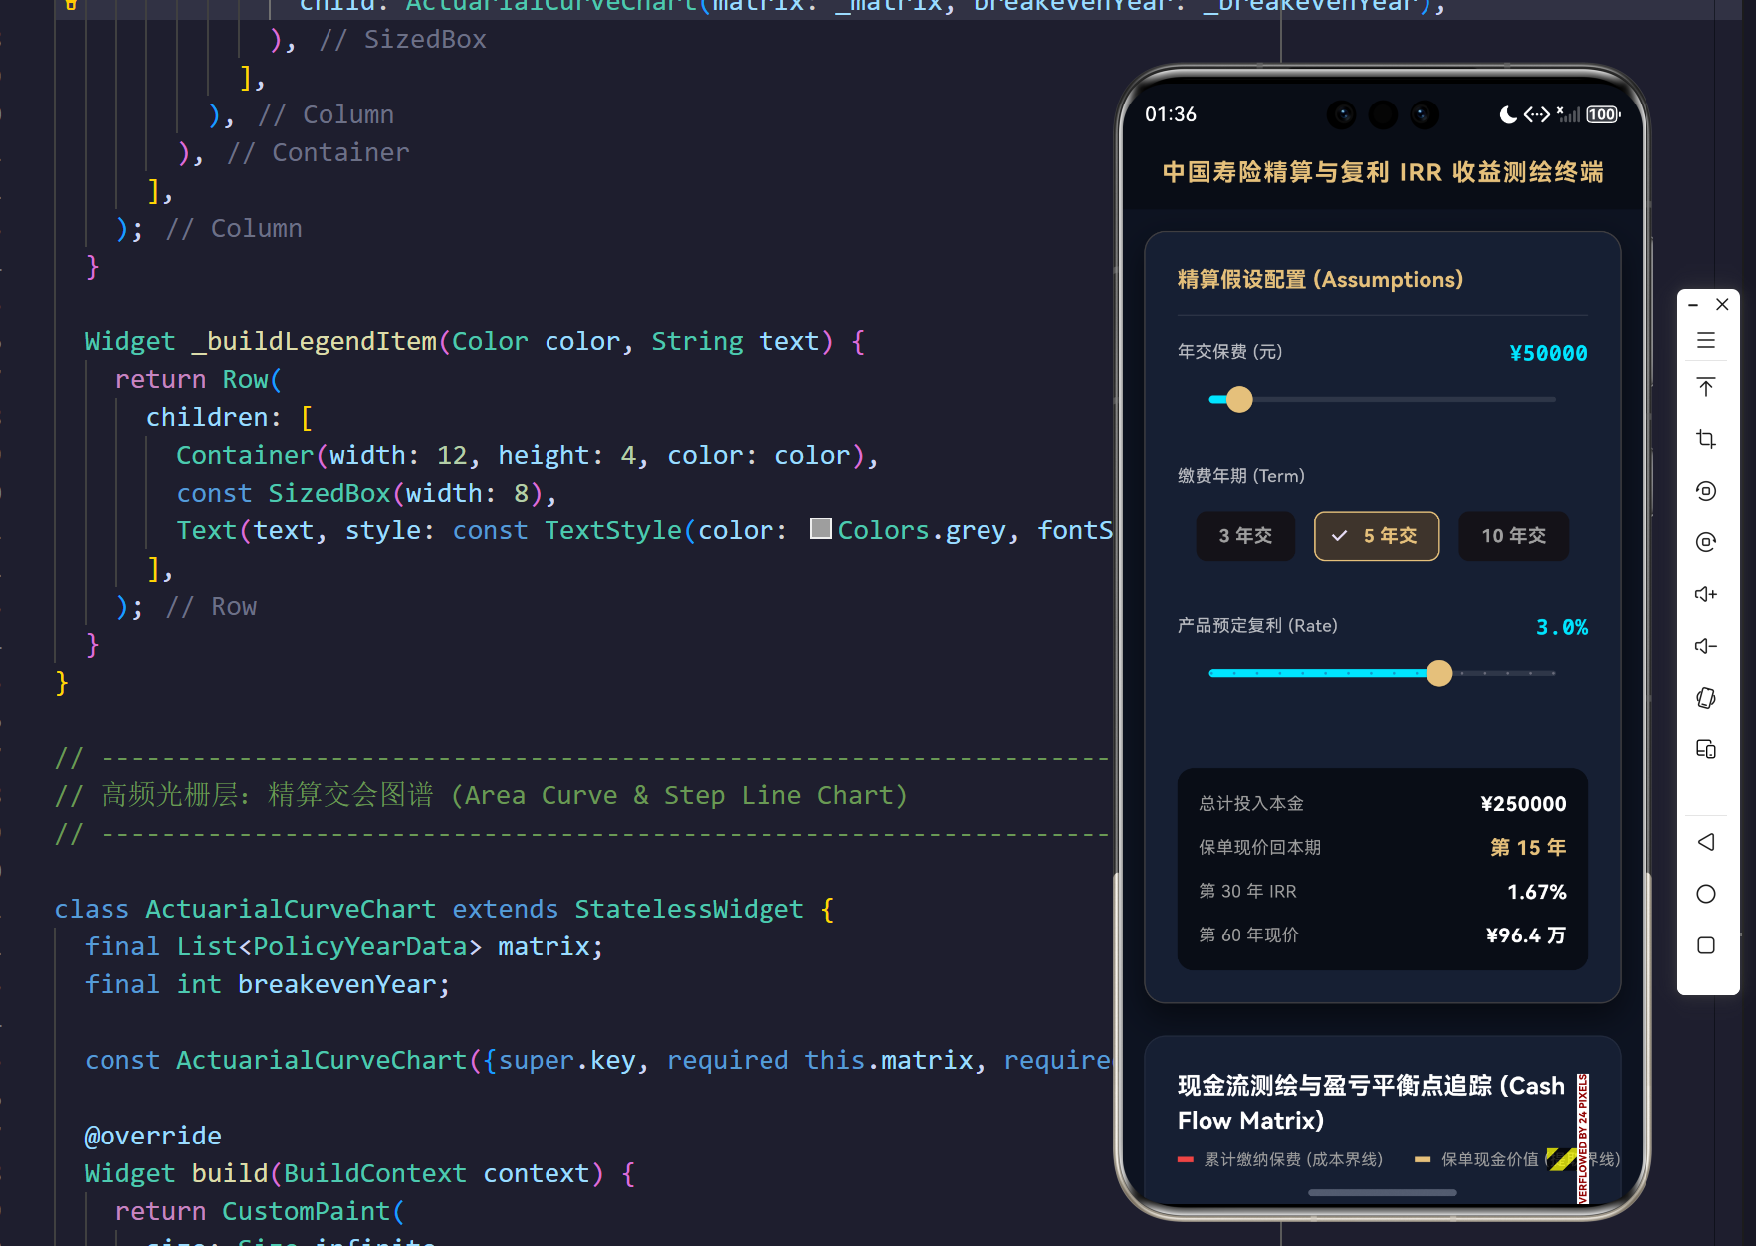1756x1246 pixels.
Task: Click the 高频光栅层 comment line
Action: (481, 795)
